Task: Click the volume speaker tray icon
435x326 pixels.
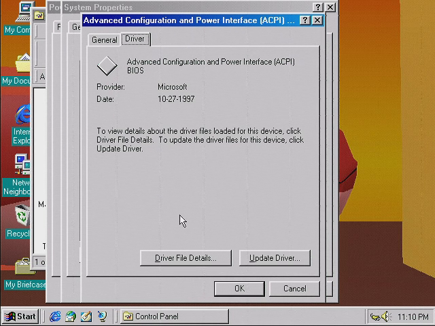Action: [386, 316]
